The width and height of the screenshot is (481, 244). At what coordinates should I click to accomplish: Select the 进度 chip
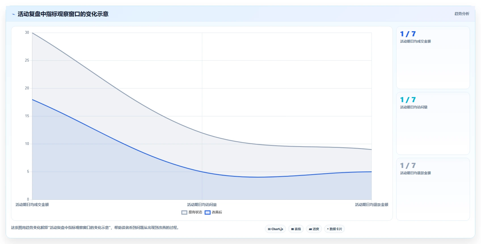tap(314, 229)
